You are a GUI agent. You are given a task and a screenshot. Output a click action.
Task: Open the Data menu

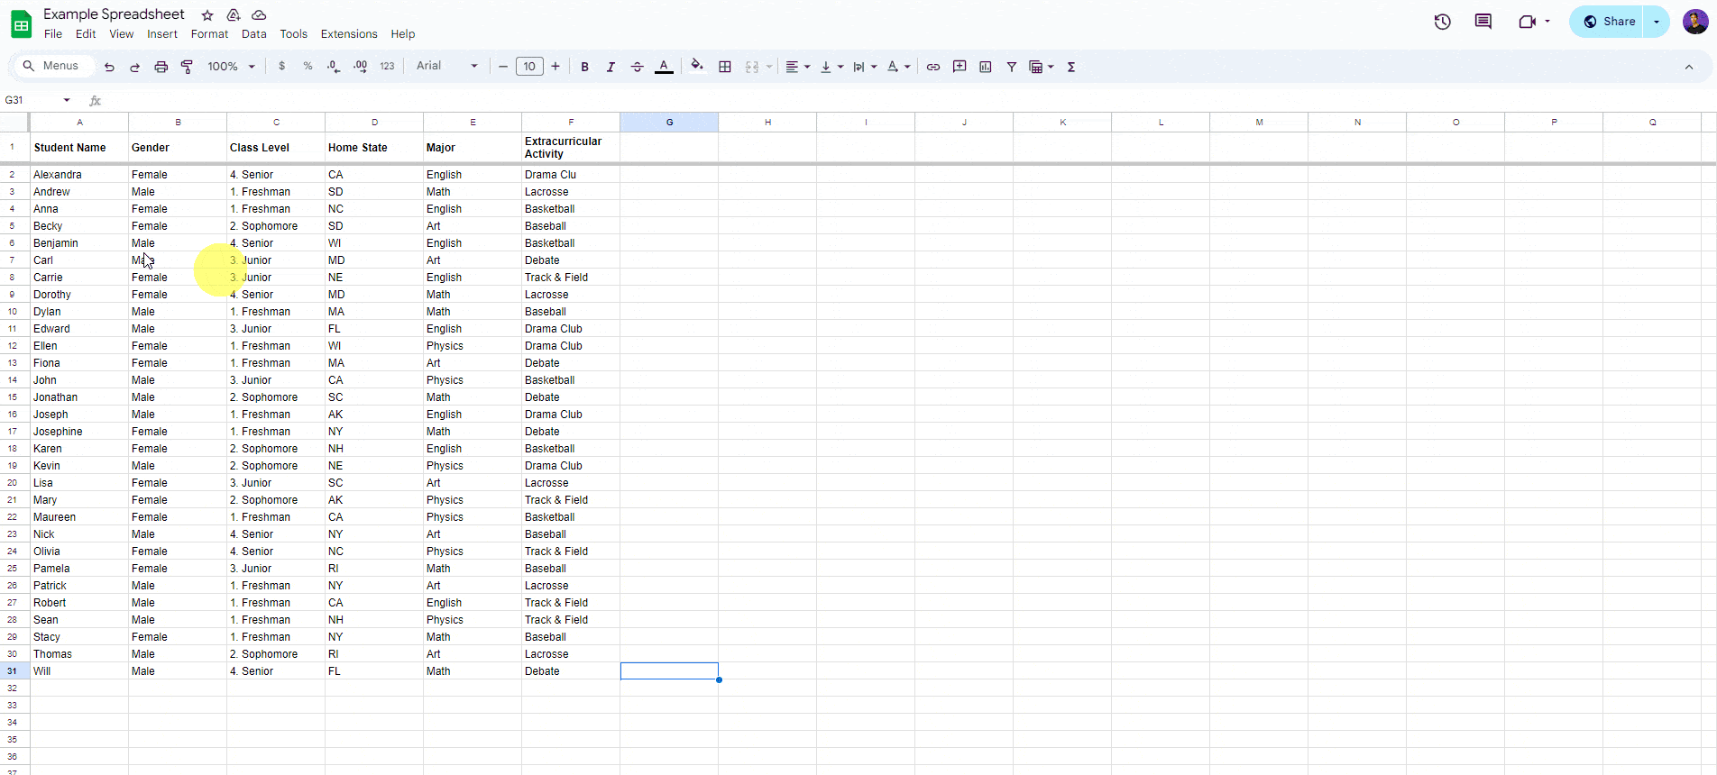(x=254, y=34)
